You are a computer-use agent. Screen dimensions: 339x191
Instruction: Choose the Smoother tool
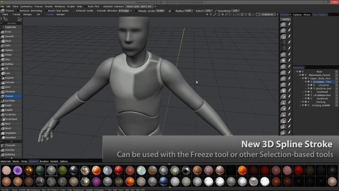point(11,137)
